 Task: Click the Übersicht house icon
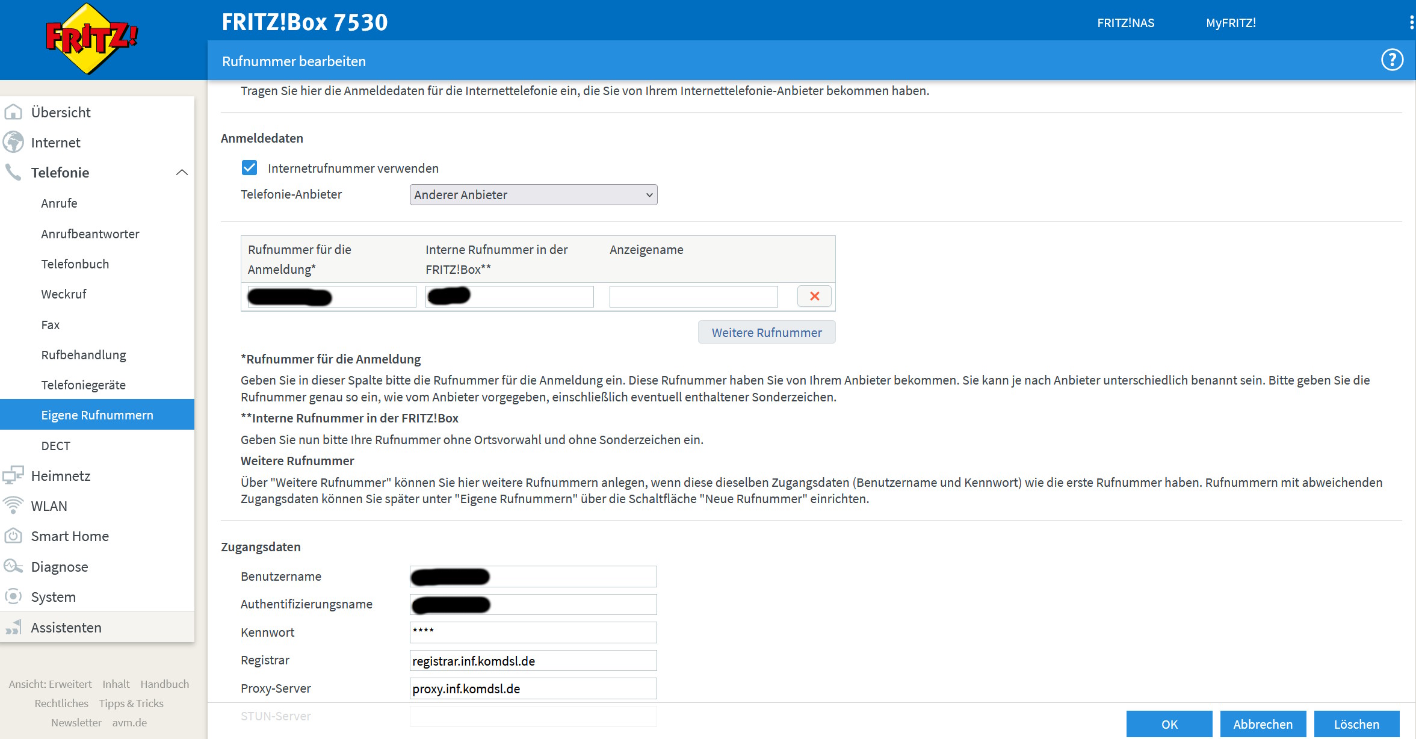(x=13, y=113)
